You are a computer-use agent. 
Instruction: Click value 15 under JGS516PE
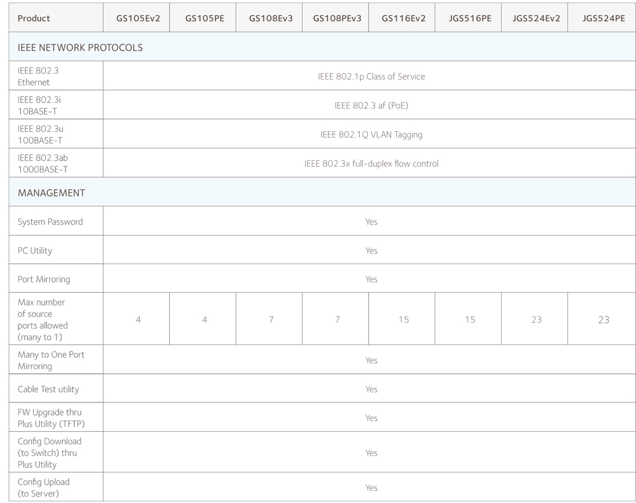pyautogui.click(x=470, y=320)
